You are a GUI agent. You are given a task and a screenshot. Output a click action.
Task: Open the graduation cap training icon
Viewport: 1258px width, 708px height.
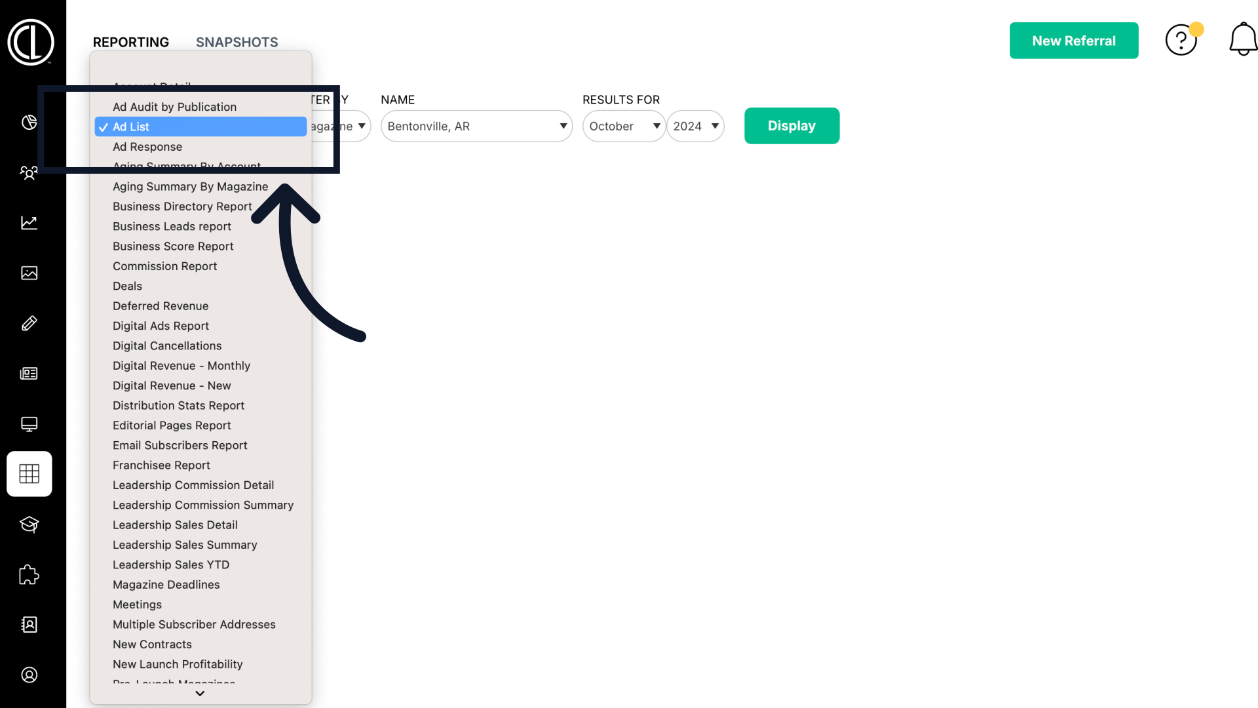[x=29, y=524]
